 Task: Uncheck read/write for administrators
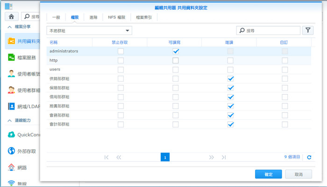pos(176,51)
